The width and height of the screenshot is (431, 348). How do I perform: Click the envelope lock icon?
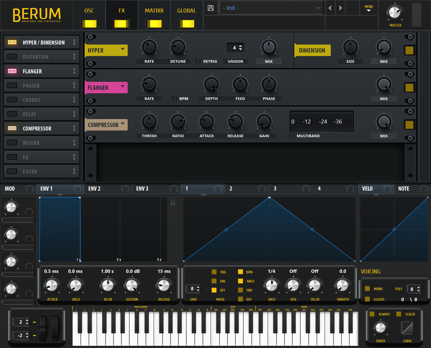pos(173,203)
